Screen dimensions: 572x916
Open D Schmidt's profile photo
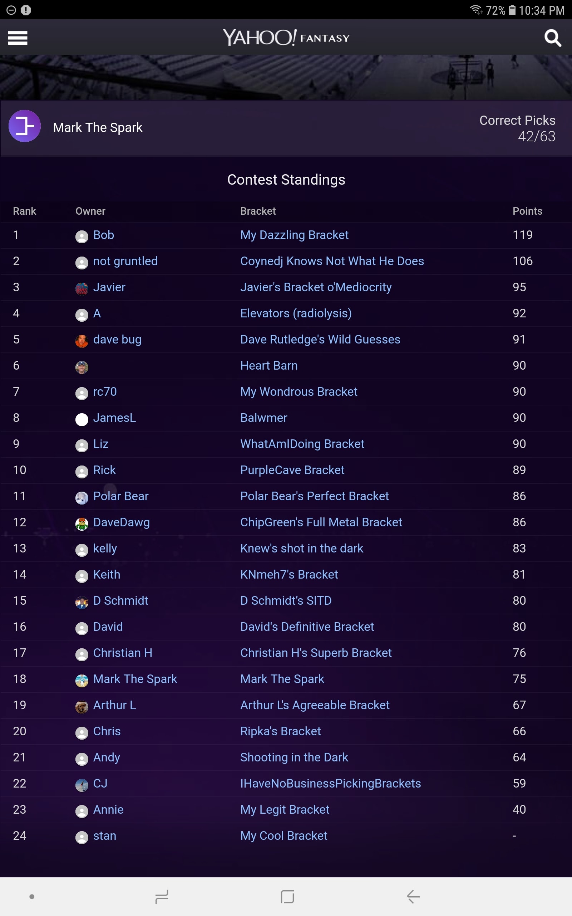tap(82, 602)
